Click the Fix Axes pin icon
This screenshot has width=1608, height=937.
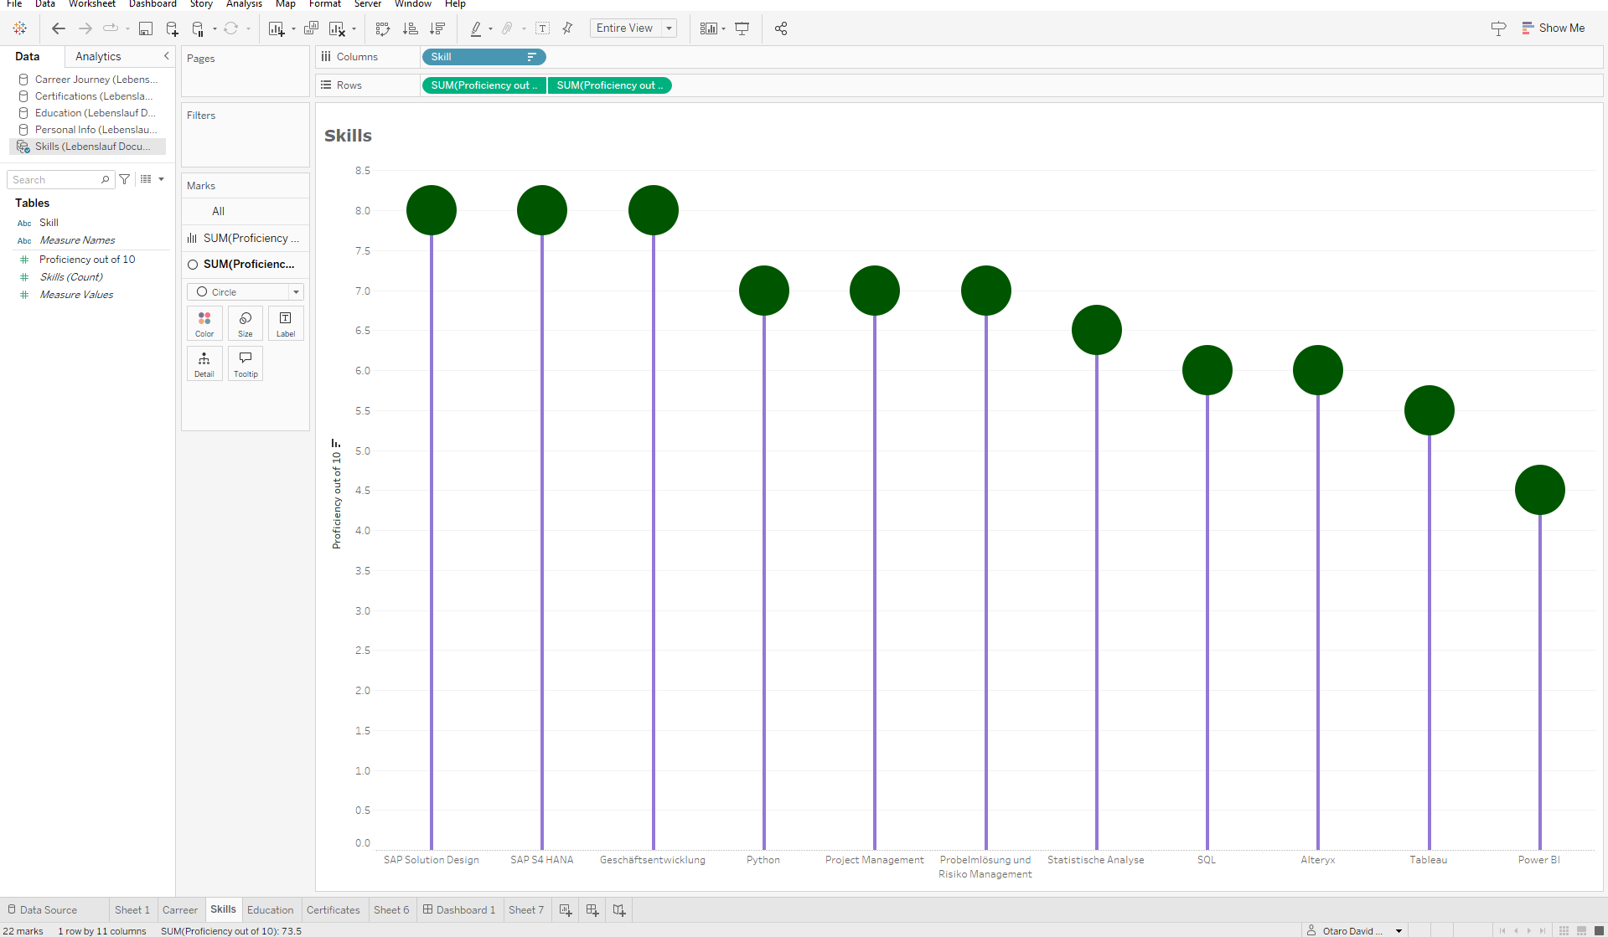[x=567, y=28]
